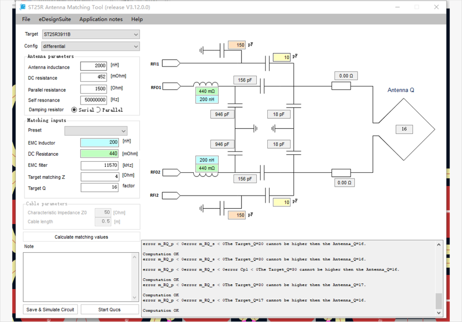Open the eDesignSuite menu

pos(55,19)
